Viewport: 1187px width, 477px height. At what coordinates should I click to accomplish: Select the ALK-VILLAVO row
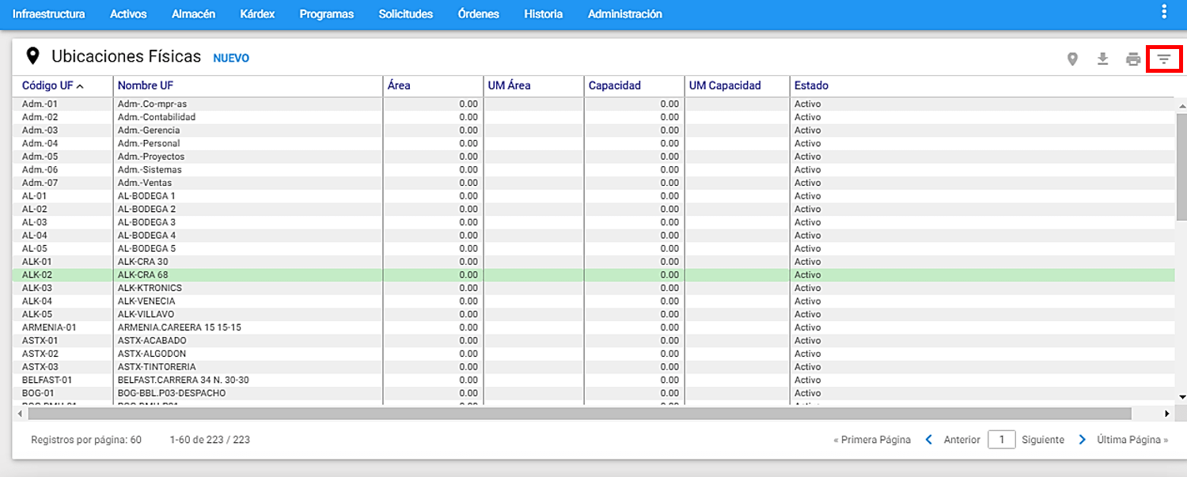point(593,314)
